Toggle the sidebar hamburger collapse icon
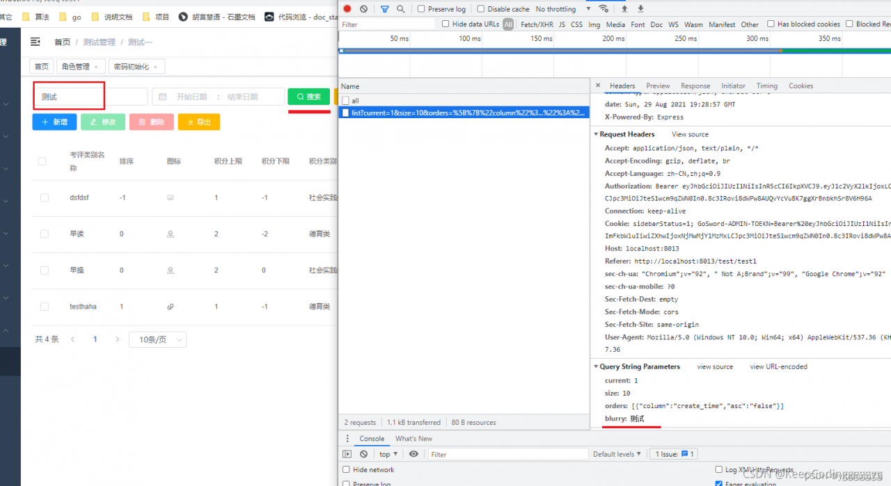The width and height of the screenshot is (891, 486). point(36,42)
